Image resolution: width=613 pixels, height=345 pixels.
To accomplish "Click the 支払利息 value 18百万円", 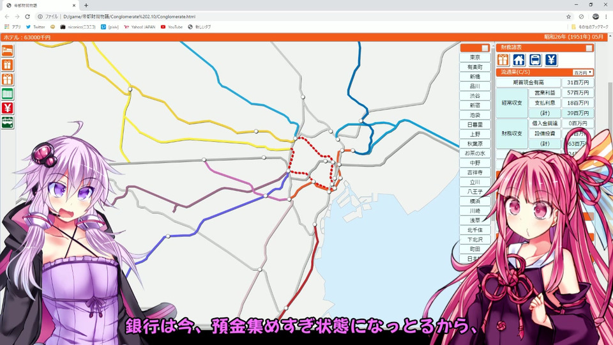I will [x=578, y=103].
